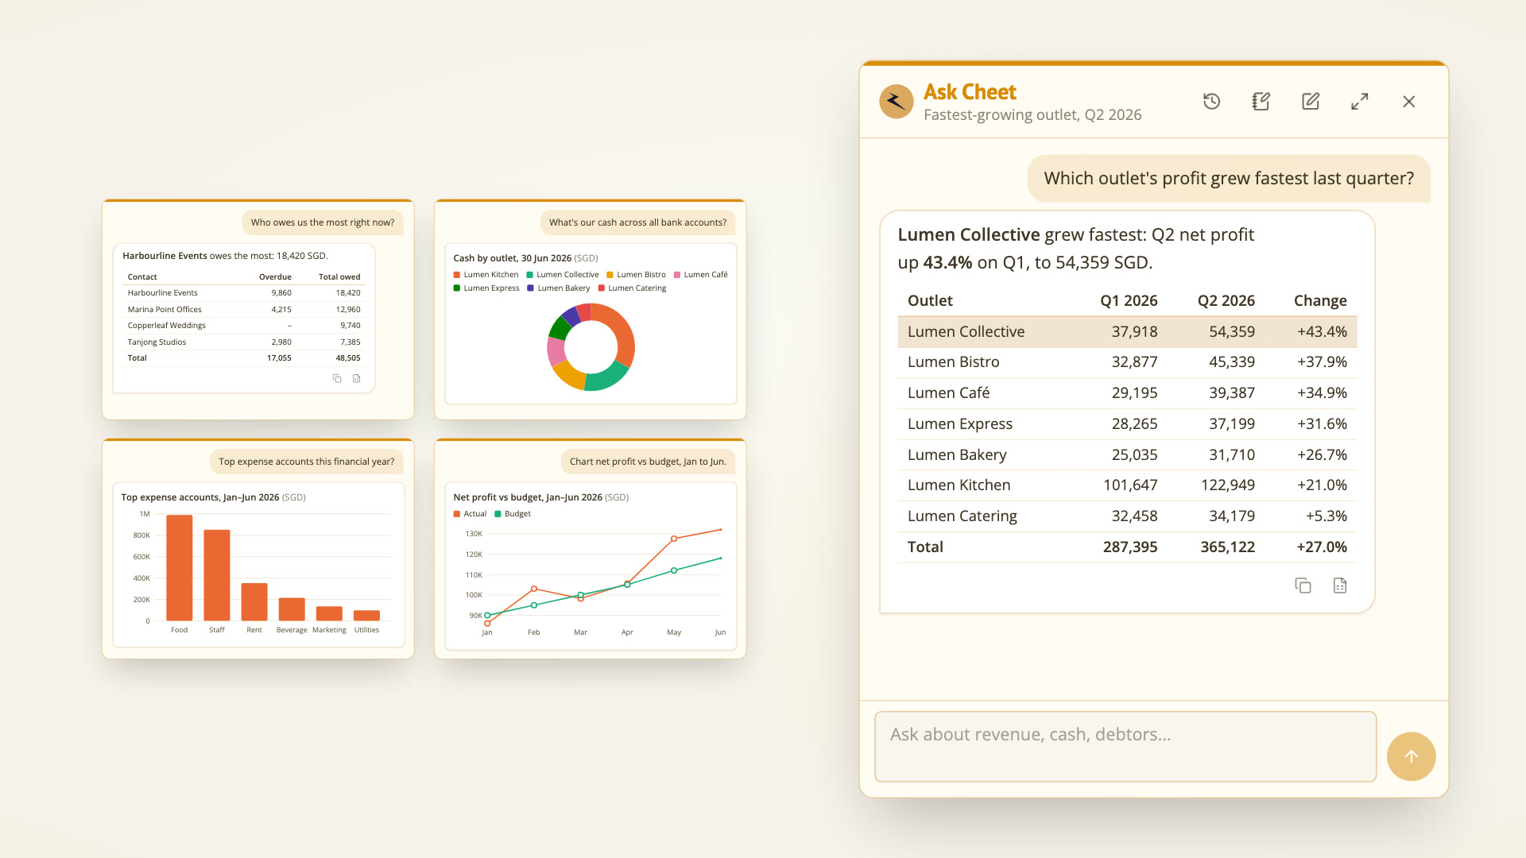Image resolution: width=1526 pixels, height=858 pixels.
Task: Click Lumen Bakery legend entry in cash chart
Action: 559,288
